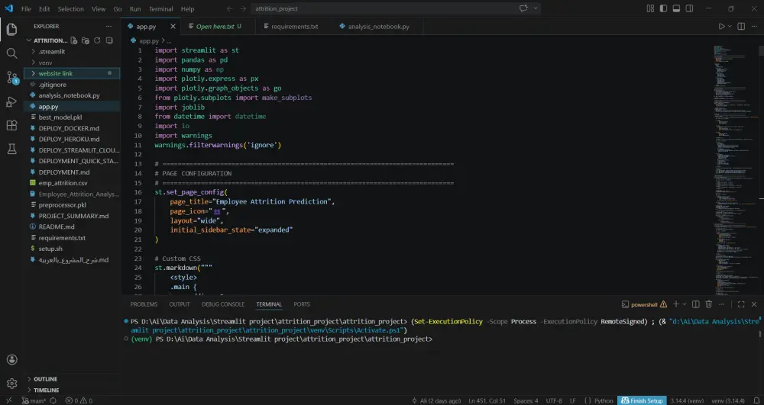Open the Testing flask icon view
This screenshot has width=764, height=405.
point(11,149)
